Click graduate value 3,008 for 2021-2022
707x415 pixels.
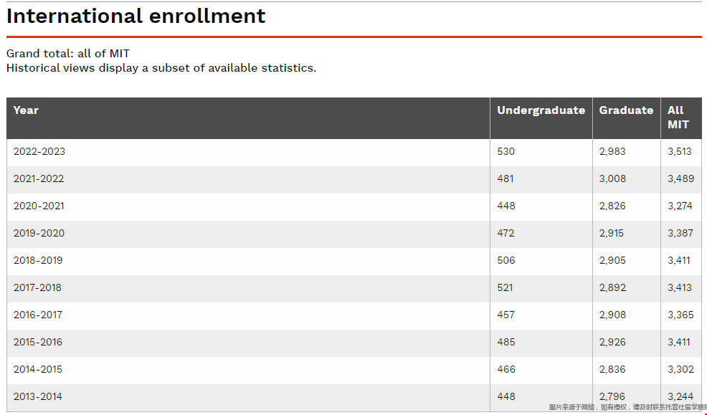[612, 179]
